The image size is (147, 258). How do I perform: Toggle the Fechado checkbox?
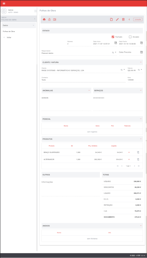coord(113,37)
